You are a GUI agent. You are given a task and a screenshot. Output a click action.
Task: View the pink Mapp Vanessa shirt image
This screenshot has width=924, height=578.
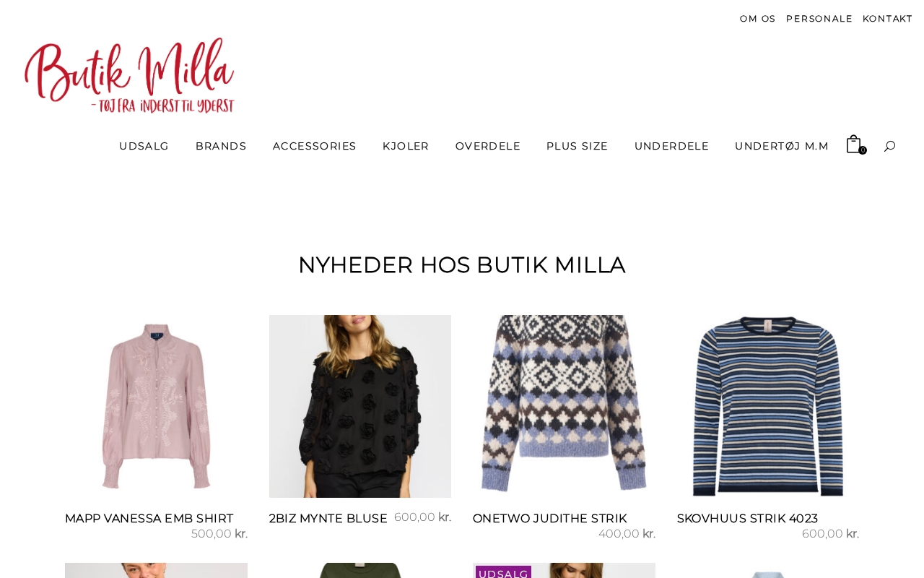pyautogui.click(x=156, y=406)
